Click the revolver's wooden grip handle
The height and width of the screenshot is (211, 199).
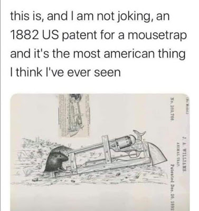click(x=157, y=154)
